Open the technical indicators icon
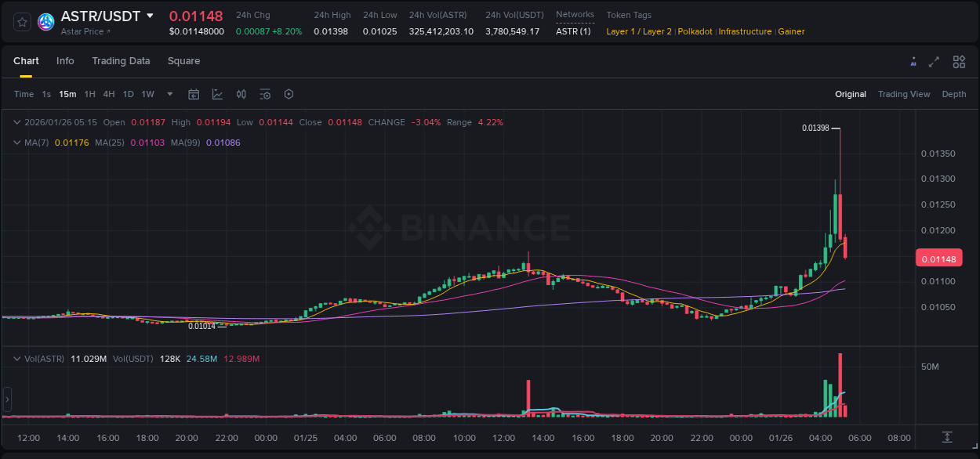 [x=217, y=94]
